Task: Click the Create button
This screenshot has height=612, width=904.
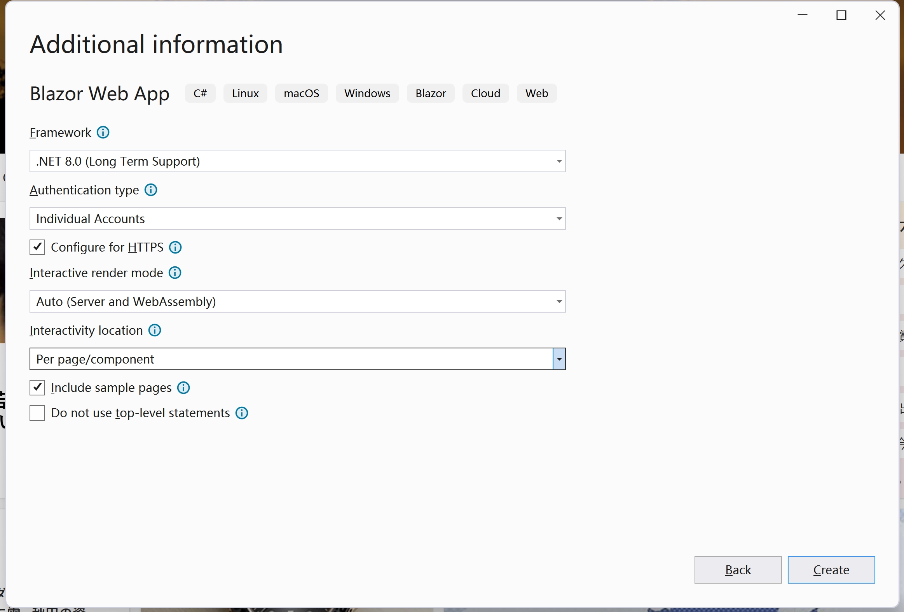Action: tap(831, 570)
